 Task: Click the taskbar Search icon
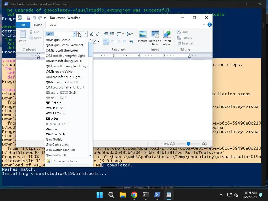tap(111, 195)
